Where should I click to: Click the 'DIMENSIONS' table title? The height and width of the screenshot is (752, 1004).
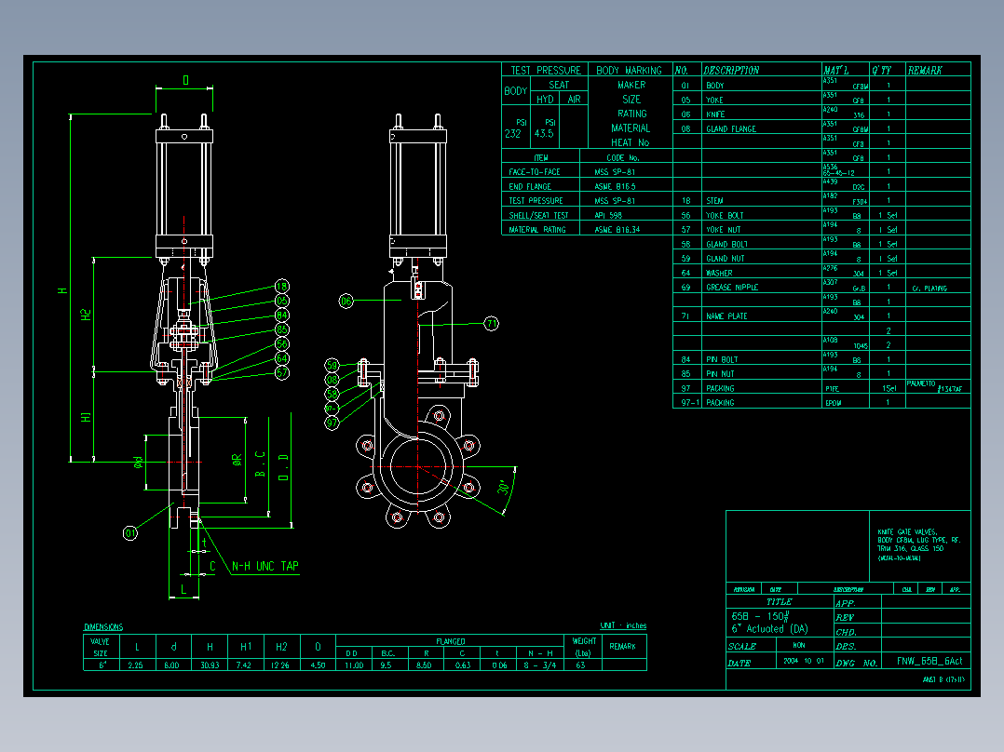pyautogui.click(x=103, y=627)
